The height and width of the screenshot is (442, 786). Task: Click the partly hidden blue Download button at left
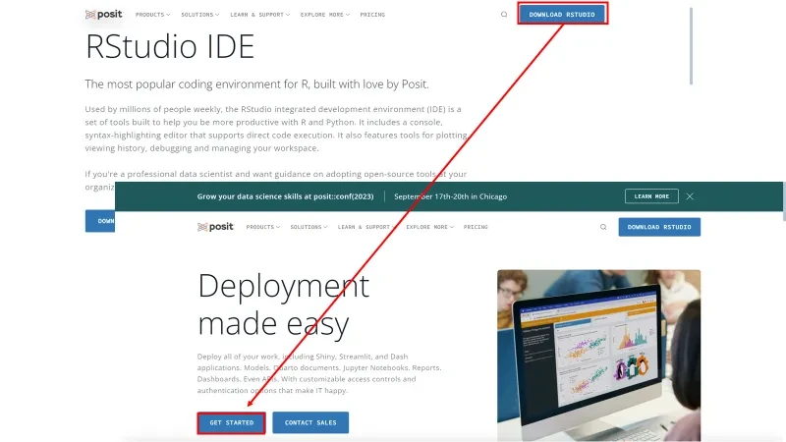pyautogui.click(x=100, y=221)
